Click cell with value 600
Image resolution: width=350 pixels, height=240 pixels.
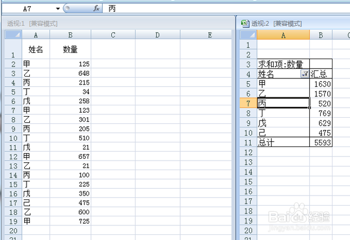(x=71, y=212)
